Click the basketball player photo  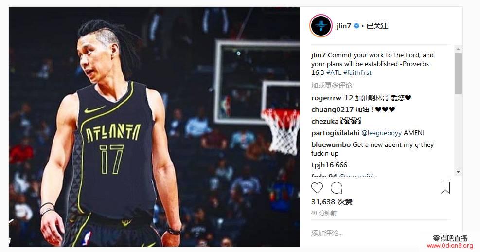coord(154,126)
